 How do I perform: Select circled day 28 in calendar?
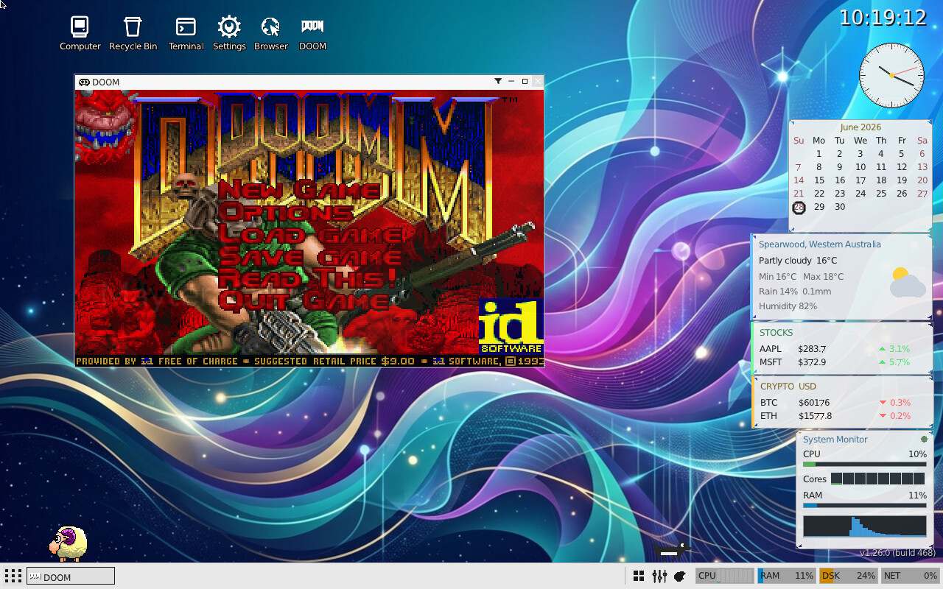click(799, 207)
